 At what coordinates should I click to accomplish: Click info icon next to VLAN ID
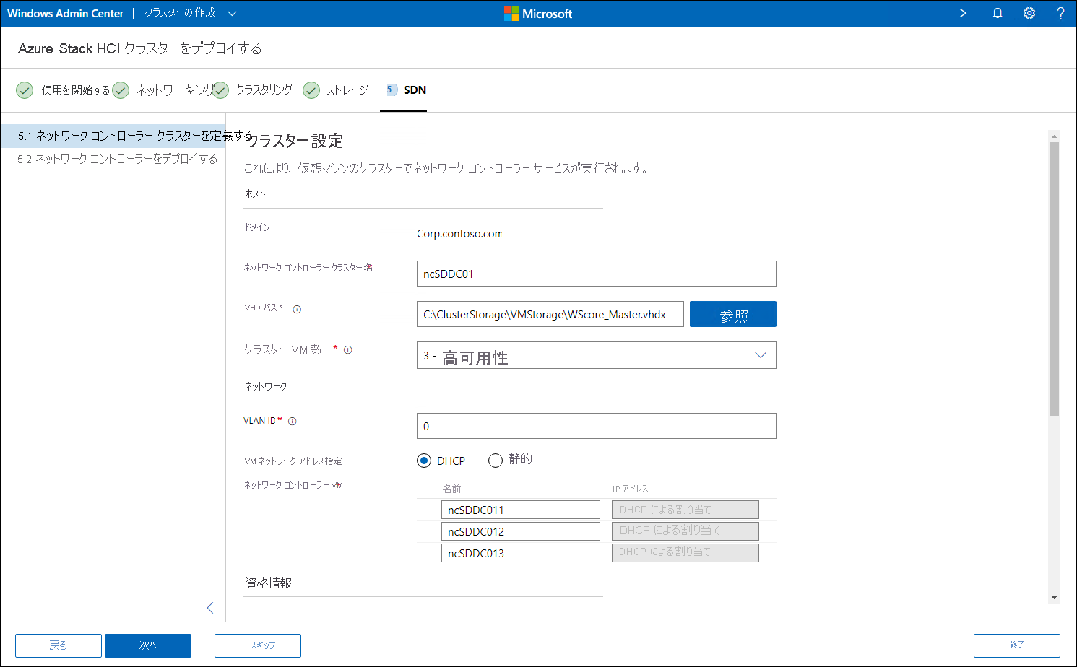293,422
